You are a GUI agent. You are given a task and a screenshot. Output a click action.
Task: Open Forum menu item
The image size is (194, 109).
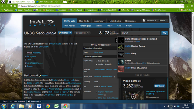pos(129,26)
